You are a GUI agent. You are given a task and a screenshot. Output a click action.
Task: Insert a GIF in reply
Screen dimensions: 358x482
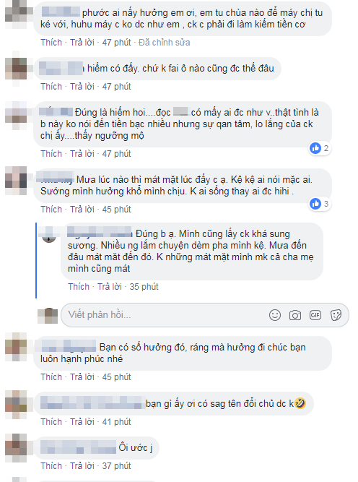(x=315, y=315)
